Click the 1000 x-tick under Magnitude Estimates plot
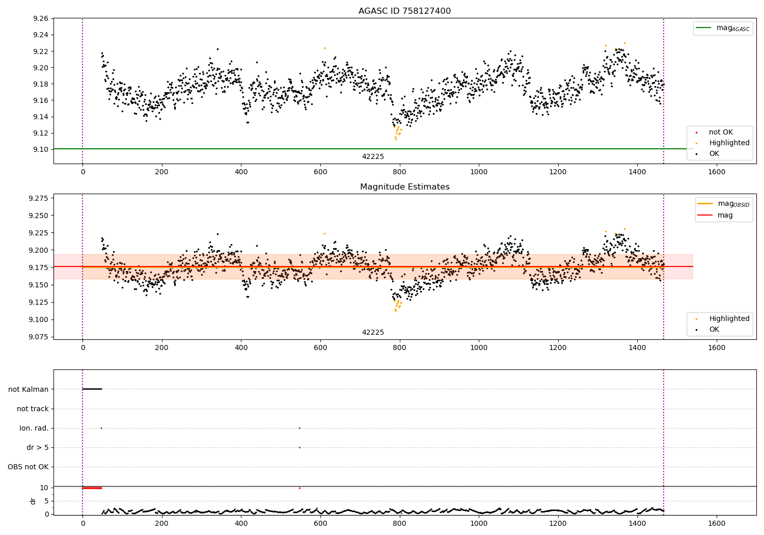 (479, 347)
